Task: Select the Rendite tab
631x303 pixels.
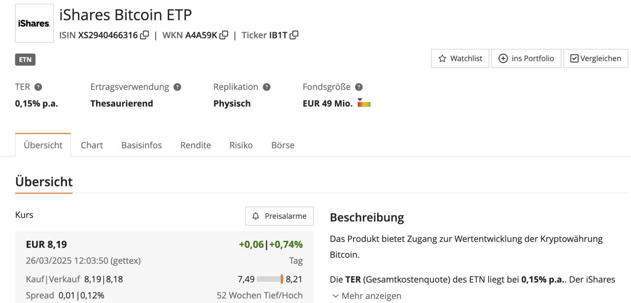Action: (x=196, y=145)
